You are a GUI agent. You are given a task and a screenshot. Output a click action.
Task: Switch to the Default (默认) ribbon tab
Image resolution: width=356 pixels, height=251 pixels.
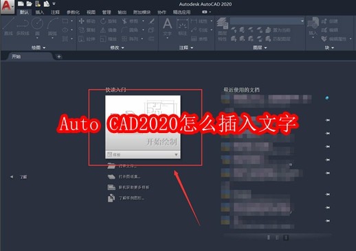(x=24, y=12)
